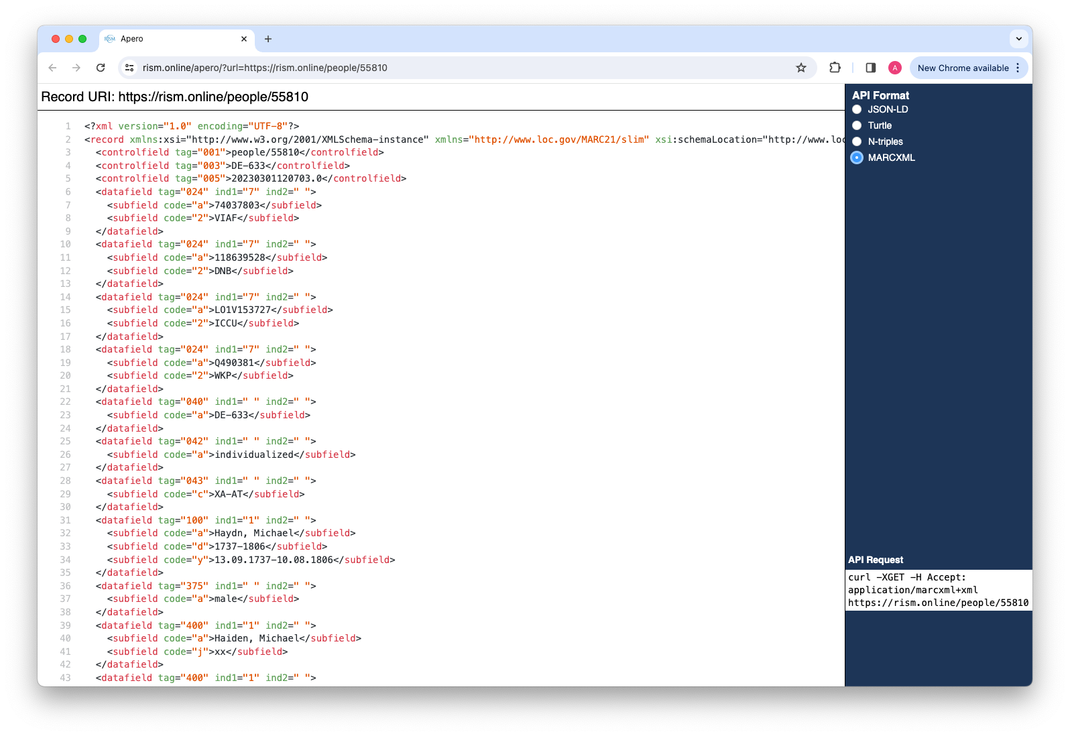Viewport: 1070px width, 736px height.
Task: Click the API Format heading
Action: pyautogui.click(x=880, y=95)
